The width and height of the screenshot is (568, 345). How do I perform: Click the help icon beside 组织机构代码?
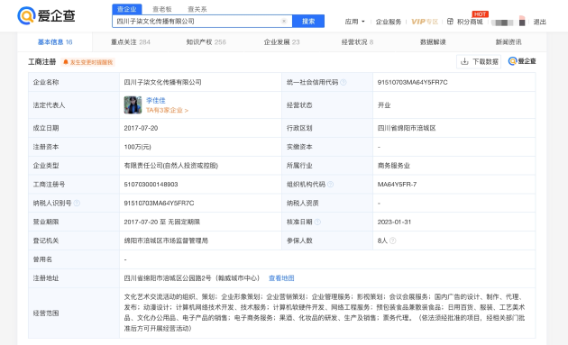pos(330,185)
